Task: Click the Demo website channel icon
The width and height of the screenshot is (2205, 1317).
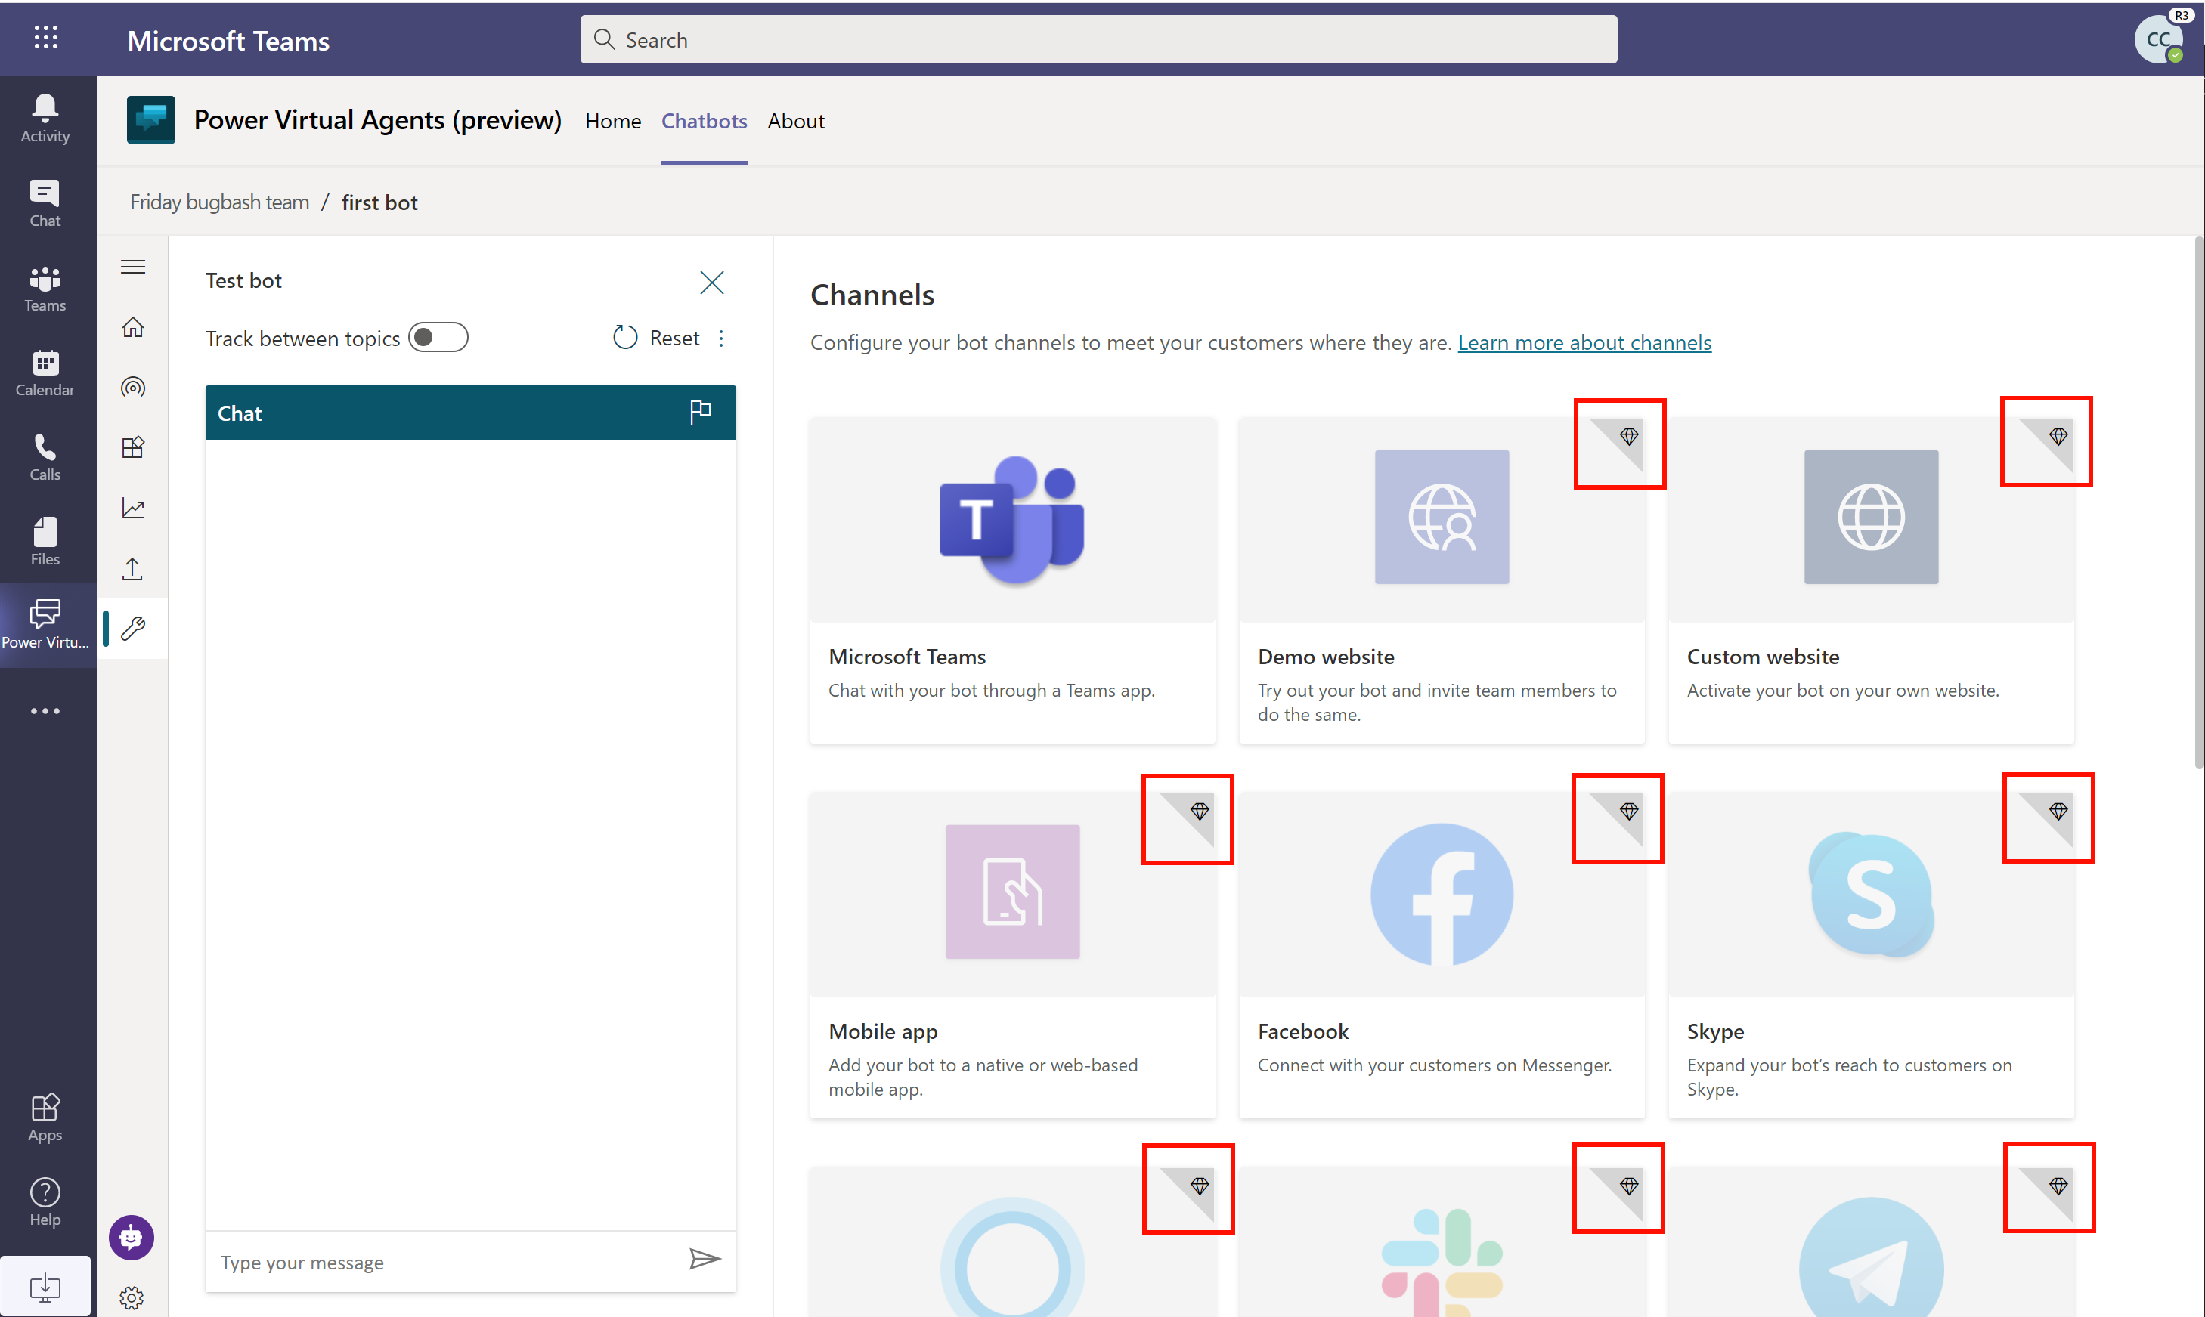Action: point(1440,518)
